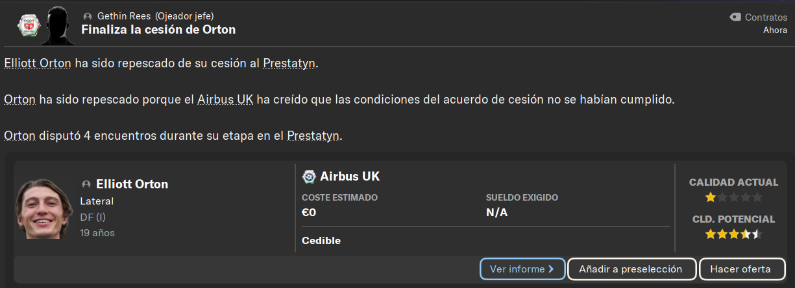Click the current ability star rating
The image size is (795, 288).
(x=733, y=197)
